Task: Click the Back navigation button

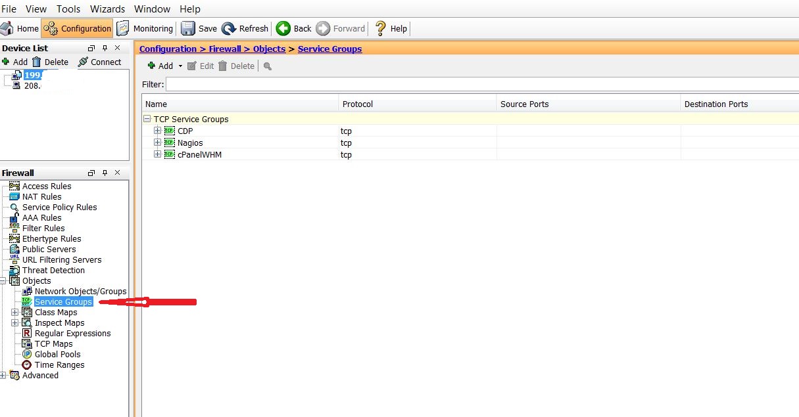Action: [294, 28]
